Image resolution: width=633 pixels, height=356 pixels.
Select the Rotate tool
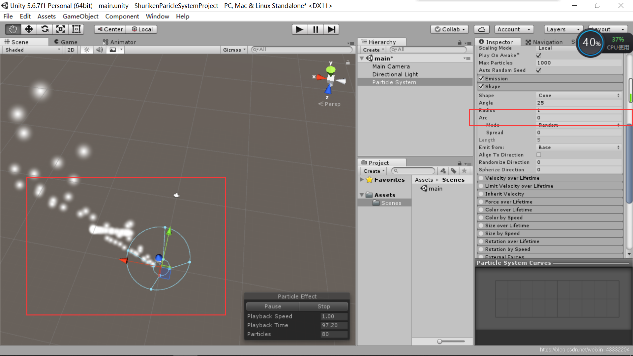tap(45, 29)
